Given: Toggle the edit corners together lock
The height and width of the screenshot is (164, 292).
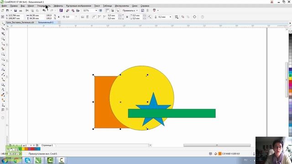Looking at the screenshot, I should tap(127, 17).
